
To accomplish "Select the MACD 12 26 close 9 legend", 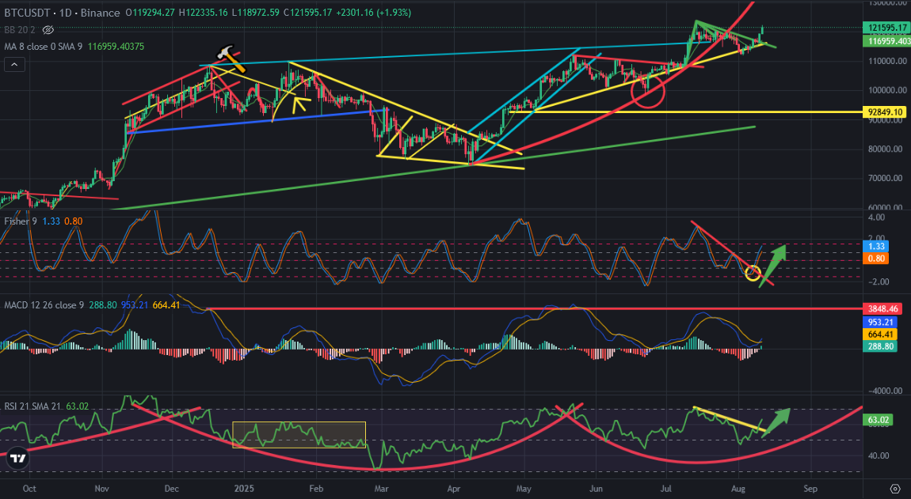I will [44, 304].
